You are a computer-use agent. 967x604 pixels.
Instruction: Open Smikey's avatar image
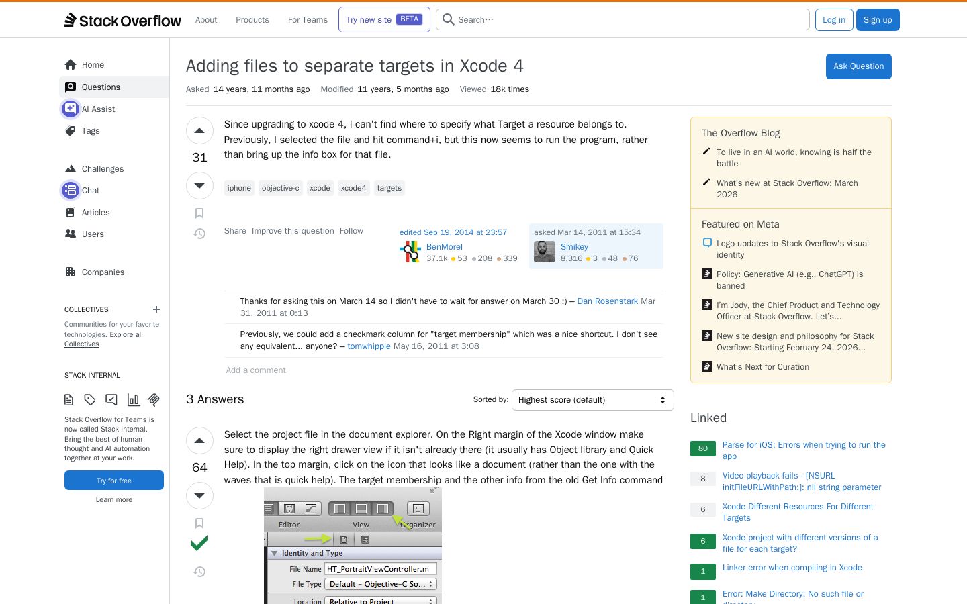point(545,252)
